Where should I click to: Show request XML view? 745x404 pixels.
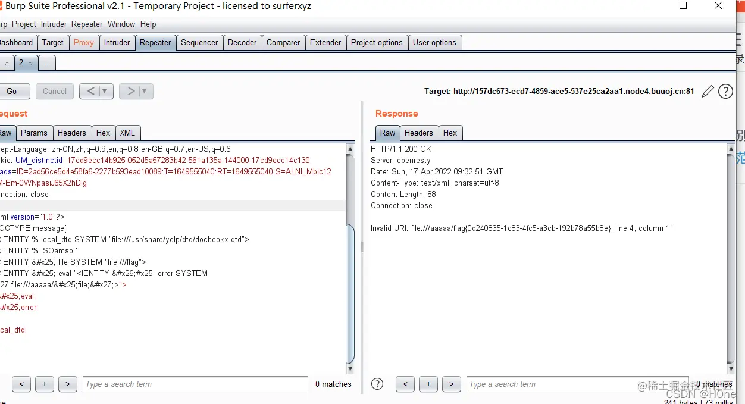click(x=127, y=133)
